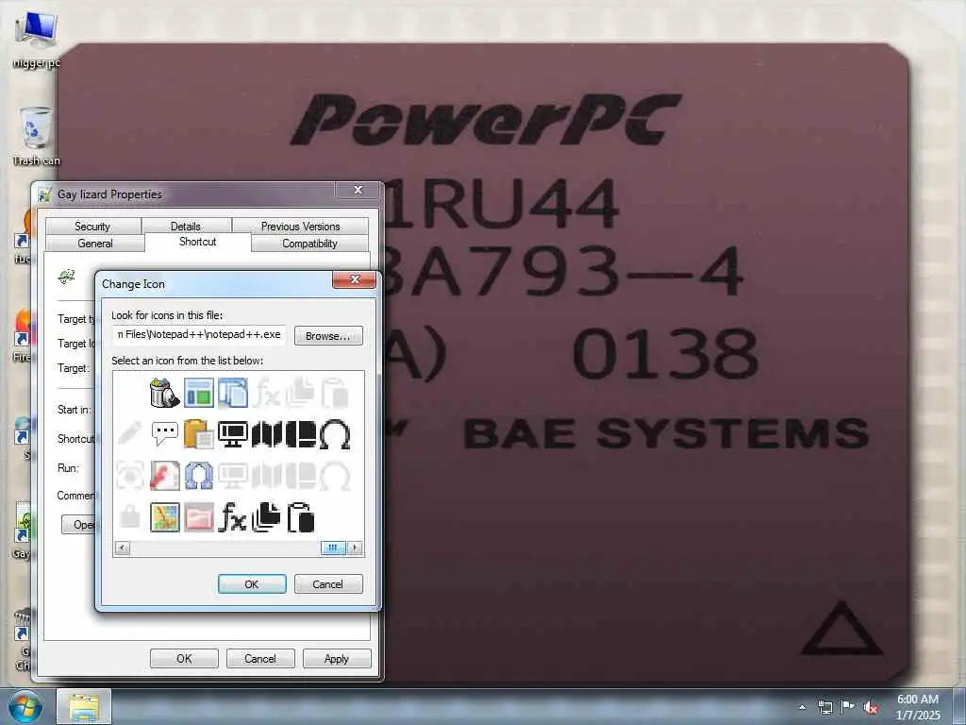966x725 pixels.
Task: Pick the blue cascading documents icon
Action: click(232, 393)
